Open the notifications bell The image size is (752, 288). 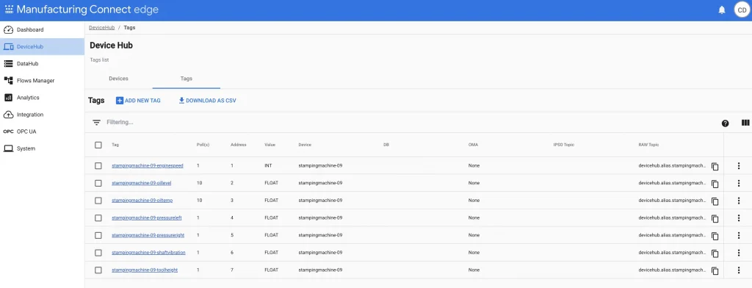(722, 10)
